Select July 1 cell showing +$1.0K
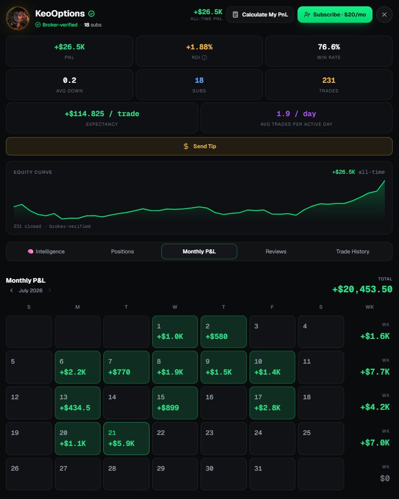This screenshot has width=399, height=499. (x=175, y=332)
